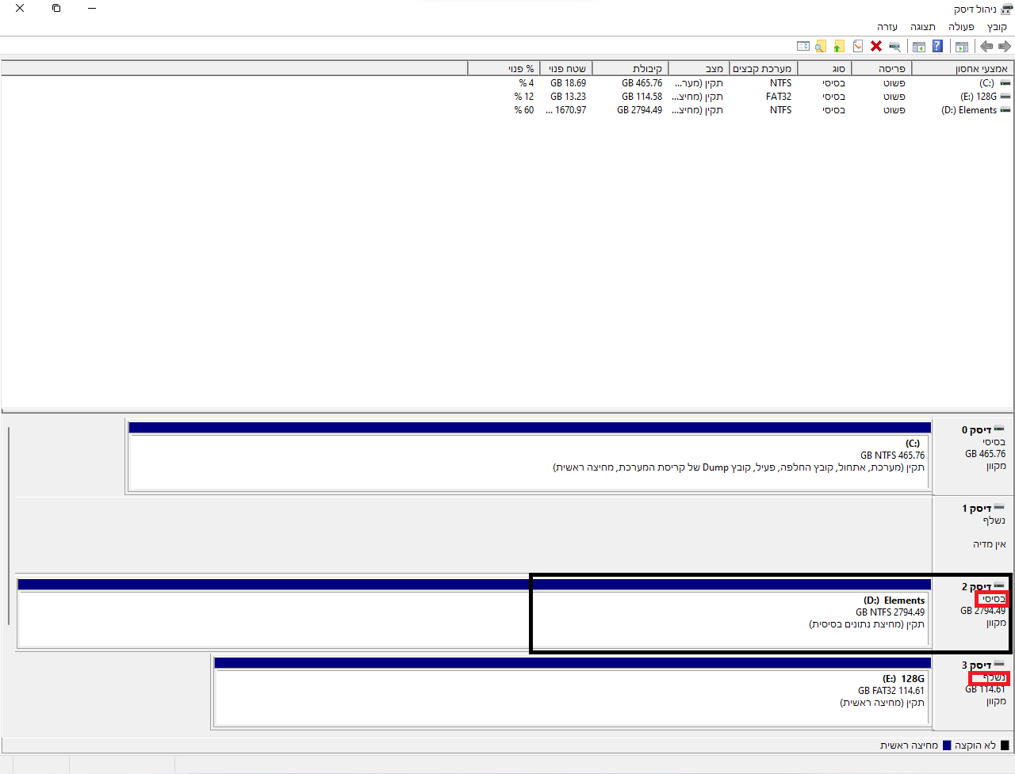Sort by the מערכת קבצים column header
Viewport: 1015px width, 774px height.
[x=764, y=69]
